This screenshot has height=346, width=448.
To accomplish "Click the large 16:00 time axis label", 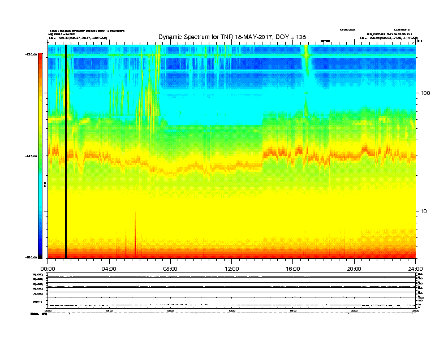I will tap(293, 269).
